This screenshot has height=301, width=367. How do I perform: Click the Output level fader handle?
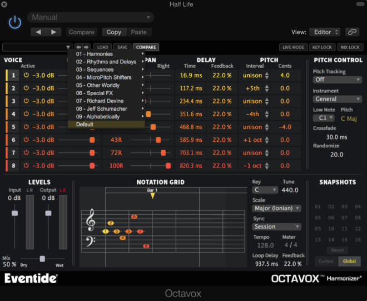coord(48,213)
